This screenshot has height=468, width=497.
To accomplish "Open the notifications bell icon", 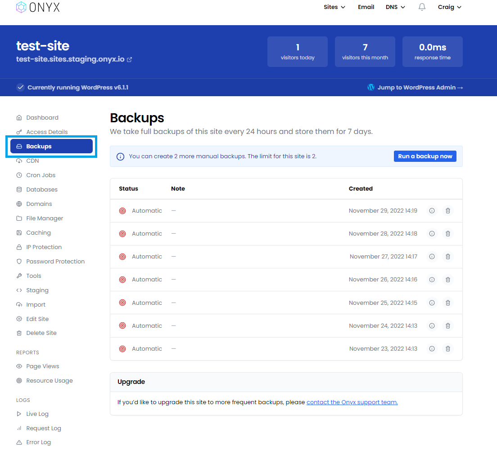I will pyautogui.click(x=422, y=7).
